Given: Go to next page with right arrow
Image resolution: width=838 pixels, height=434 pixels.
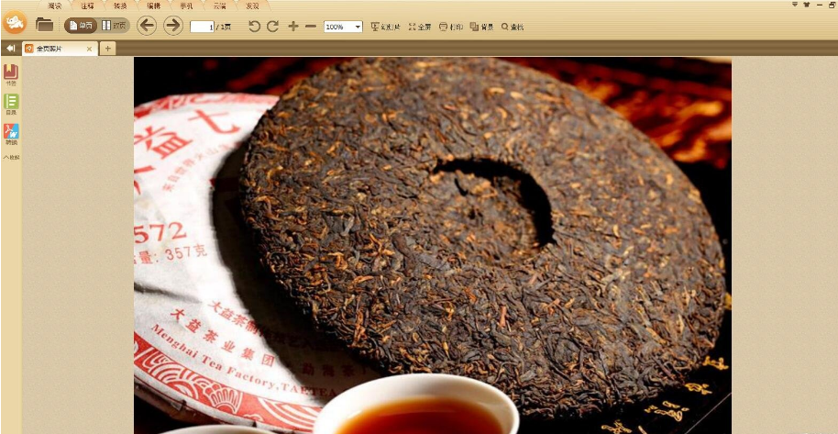Looking at the screenshot, I should pos(173,26).
